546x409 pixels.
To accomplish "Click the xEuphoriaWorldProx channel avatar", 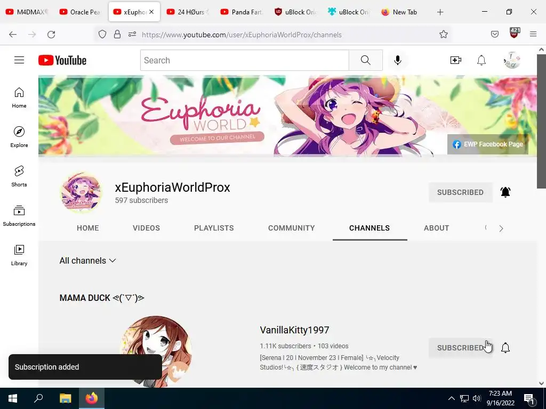I will tap(81, 192).
